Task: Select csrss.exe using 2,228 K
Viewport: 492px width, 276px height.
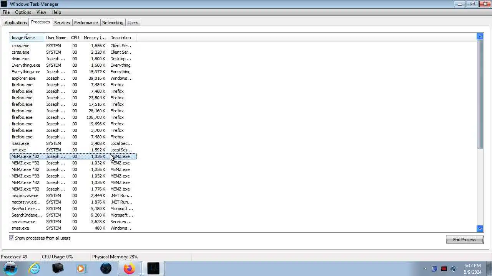Action: (73, 52)
